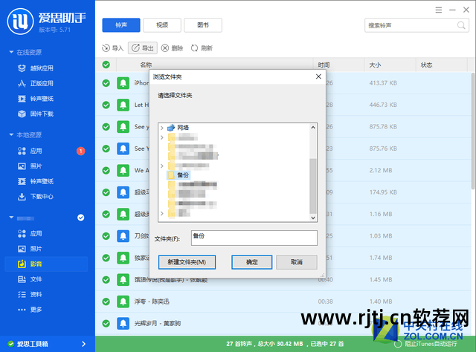Click the folder tree scrollbar thumb
The image size is (476, 352).
[313, 186]
